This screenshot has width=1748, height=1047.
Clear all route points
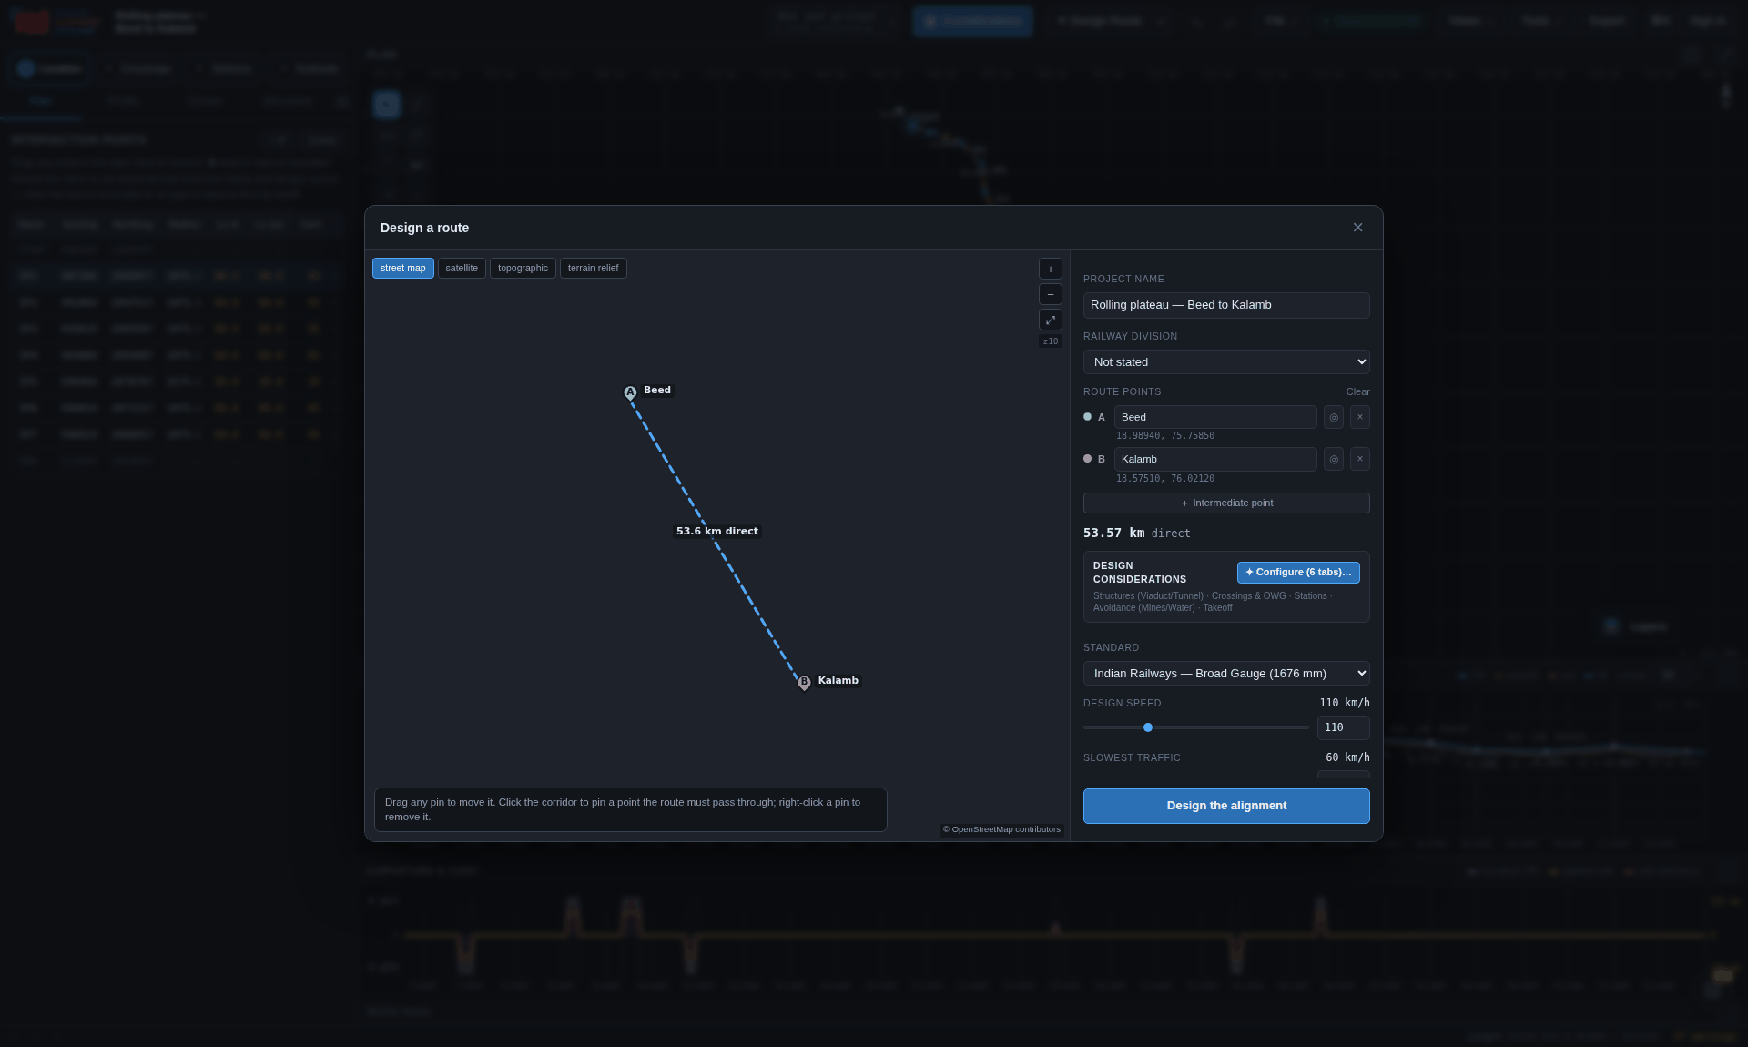click(x=1357, y=391)
